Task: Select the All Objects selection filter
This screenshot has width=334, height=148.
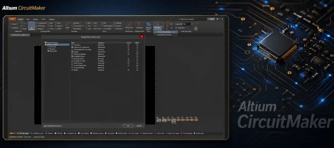Action: tap(32, 26)
